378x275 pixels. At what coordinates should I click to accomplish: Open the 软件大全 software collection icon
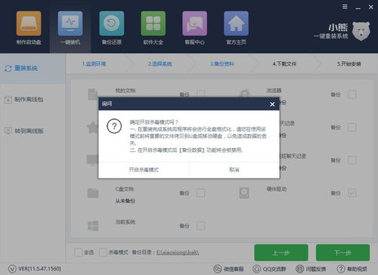153,23
